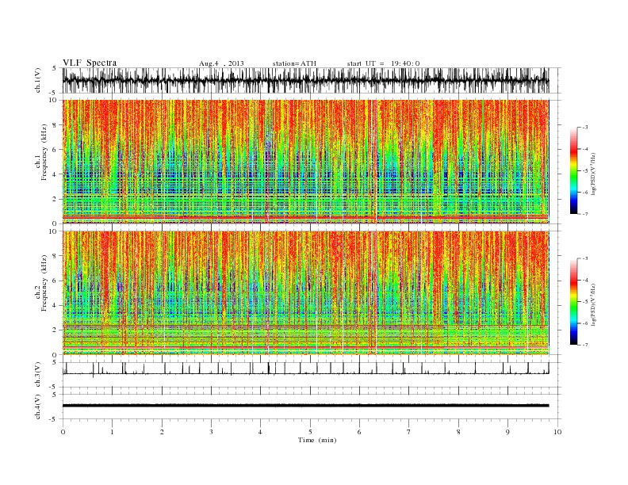Click the "8" kHz tick of ch.2 spectrogram
628x485 pixels.
click(55, 256)
